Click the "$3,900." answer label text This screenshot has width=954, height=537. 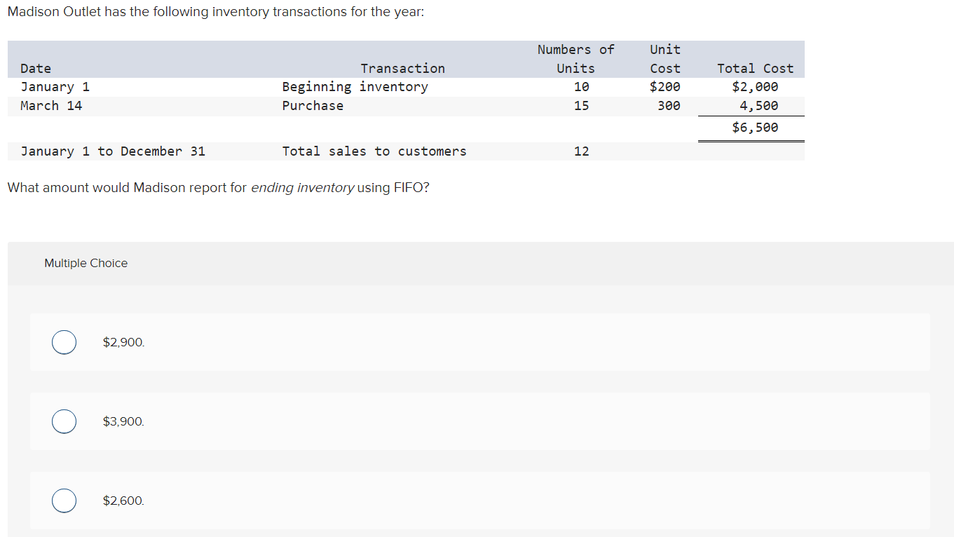coord(124,421)
